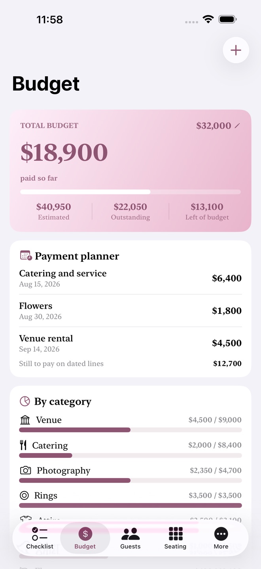
Task: Click the Venue category progress bar
Action: point(130,430)
